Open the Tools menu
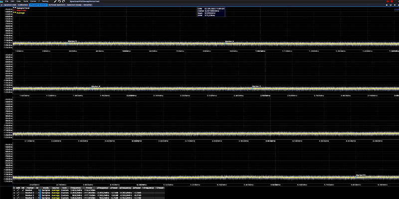 (x=26, y=1)
